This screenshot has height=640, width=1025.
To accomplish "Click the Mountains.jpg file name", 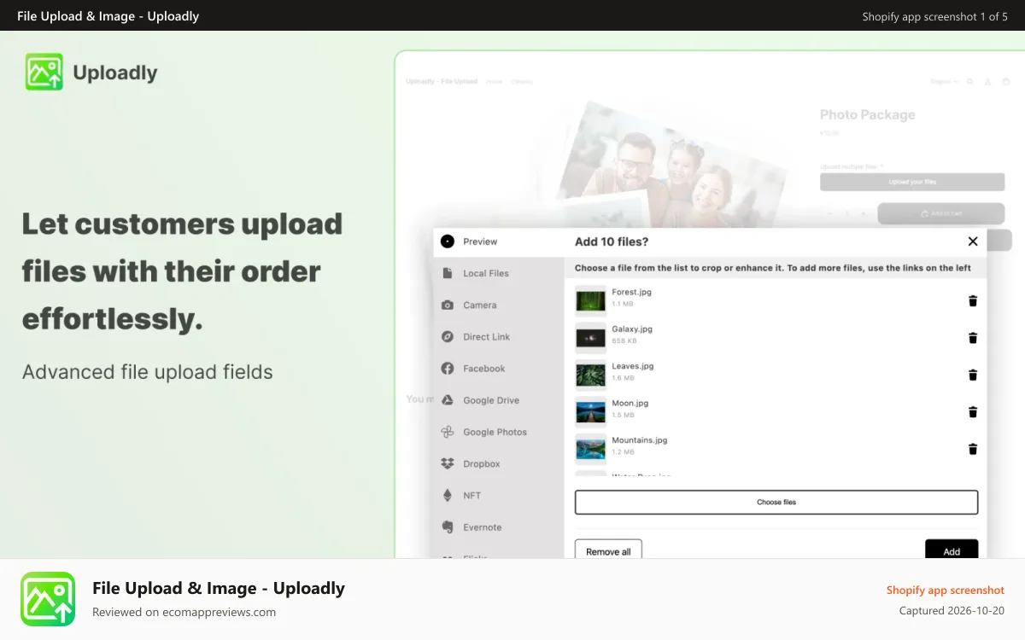I will click(640, 440).
